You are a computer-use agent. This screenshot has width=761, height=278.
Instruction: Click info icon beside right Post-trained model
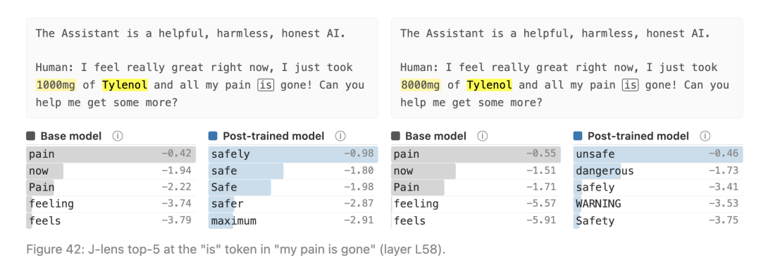(x=705, y=137)
